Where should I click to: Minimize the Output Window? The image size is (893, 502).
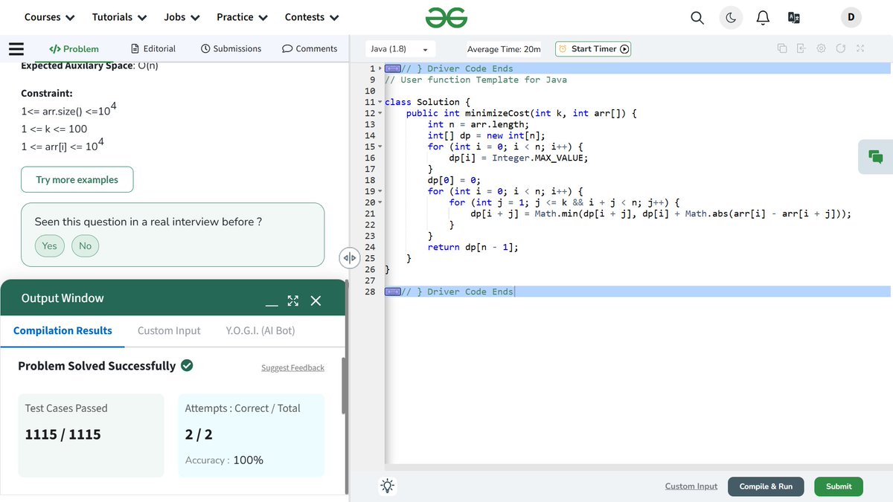pyautogui.click(x=272, y=303)
